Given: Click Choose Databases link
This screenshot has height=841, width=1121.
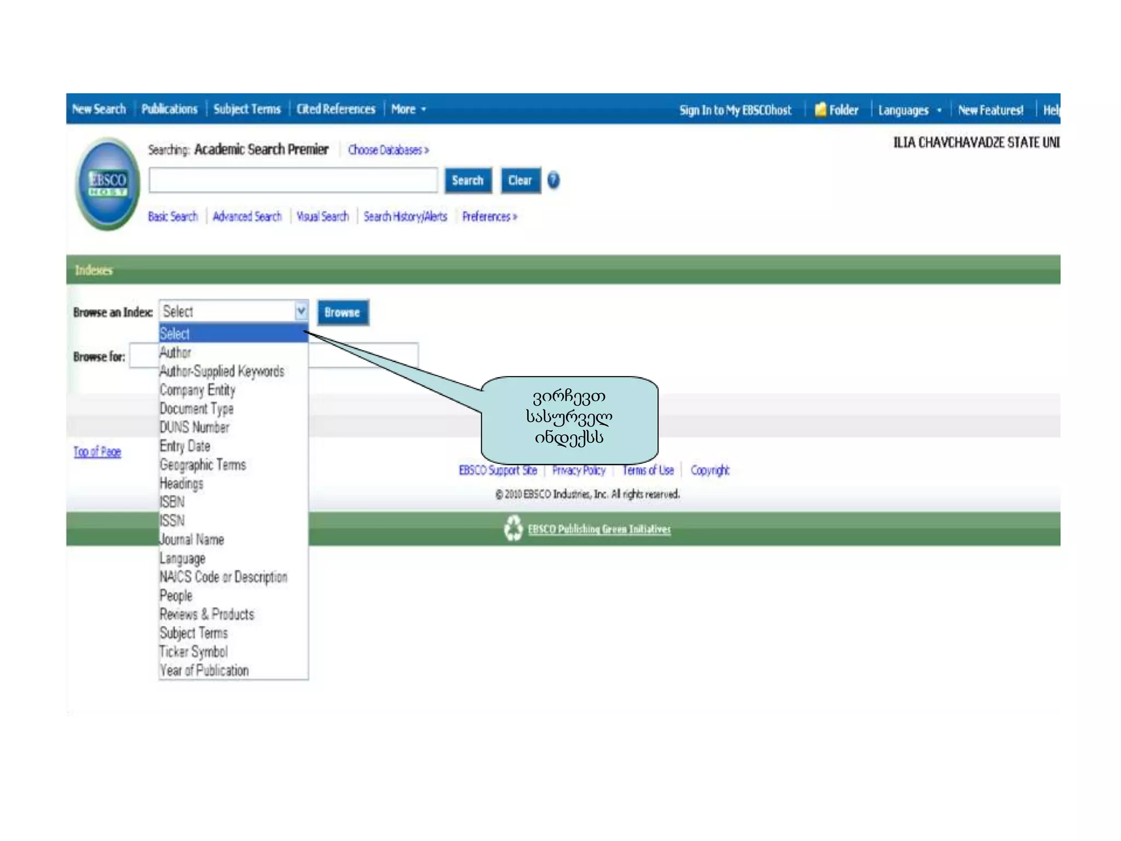Looking at the screenshot, I should (x=388, y=149).
